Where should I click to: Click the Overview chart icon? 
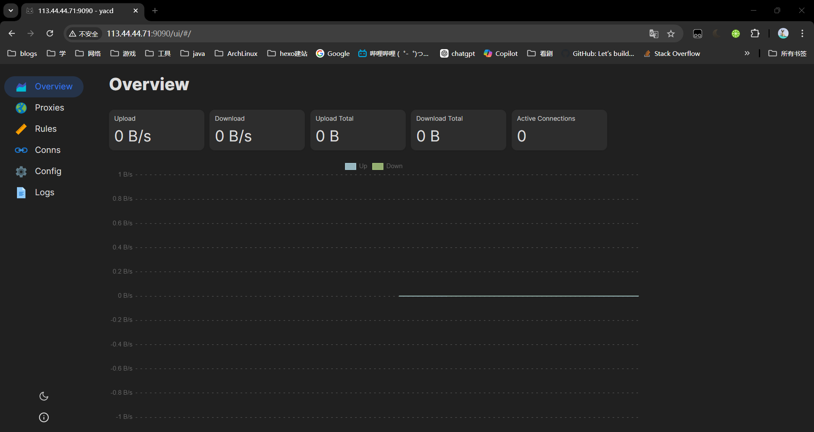click(21, 87)
